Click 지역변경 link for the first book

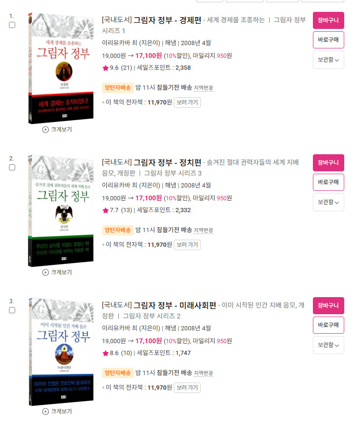point(203,88)
